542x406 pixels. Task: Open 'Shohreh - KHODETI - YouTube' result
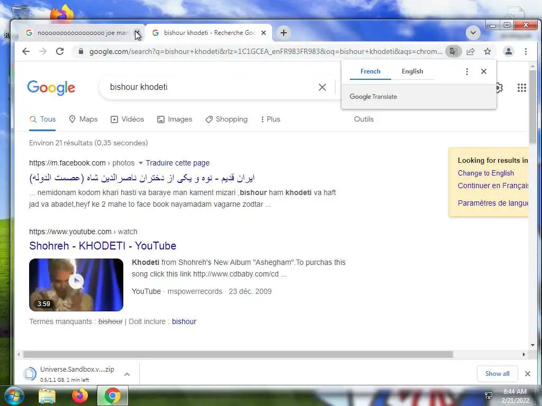click(103, 246)
